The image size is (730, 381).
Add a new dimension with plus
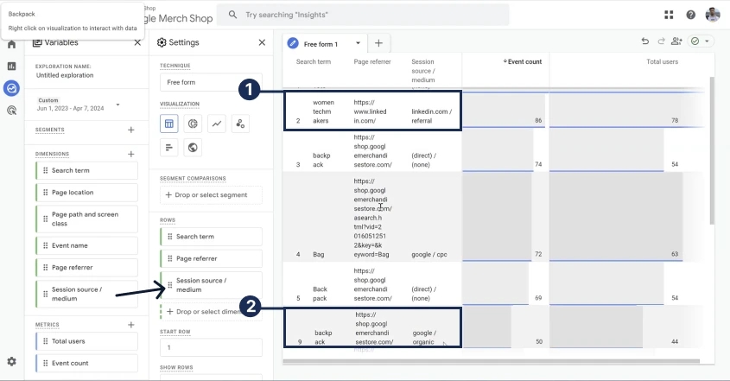pos(130,154)
